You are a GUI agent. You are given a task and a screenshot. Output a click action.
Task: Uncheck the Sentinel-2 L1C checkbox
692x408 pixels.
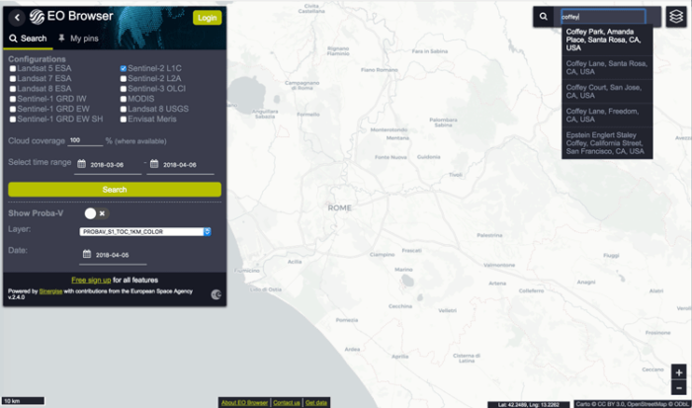click(x=124, y=69)
